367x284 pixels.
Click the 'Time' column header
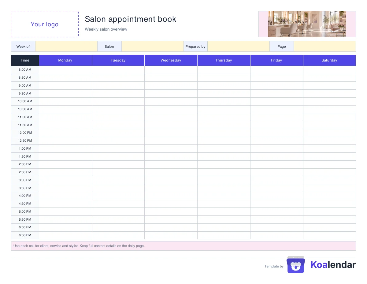point(25,60)
